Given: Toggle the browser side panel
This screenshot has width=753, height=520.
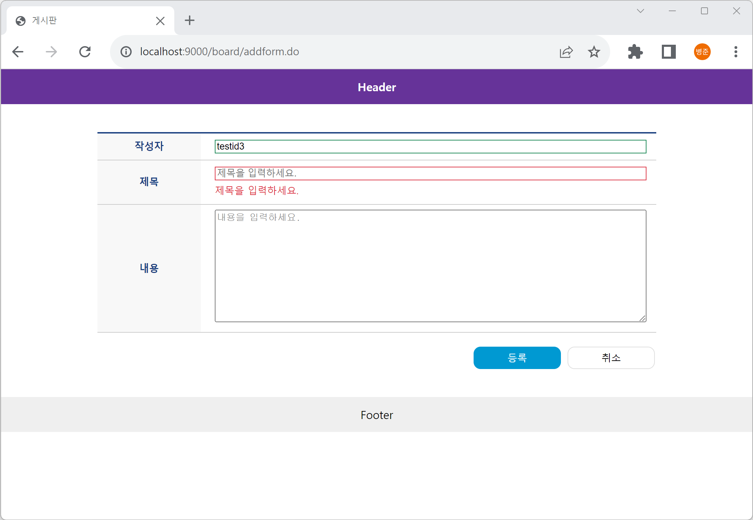Looking at the screenshot, I should coord(668,52).
